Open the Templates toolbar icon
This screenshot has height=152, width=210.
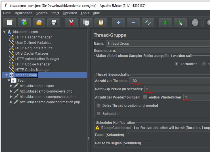click(x=24, y=22)
